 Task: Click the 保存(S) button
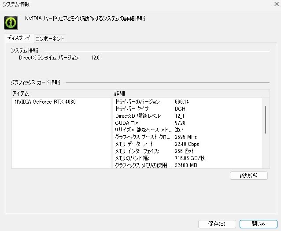tap(217, 224)
